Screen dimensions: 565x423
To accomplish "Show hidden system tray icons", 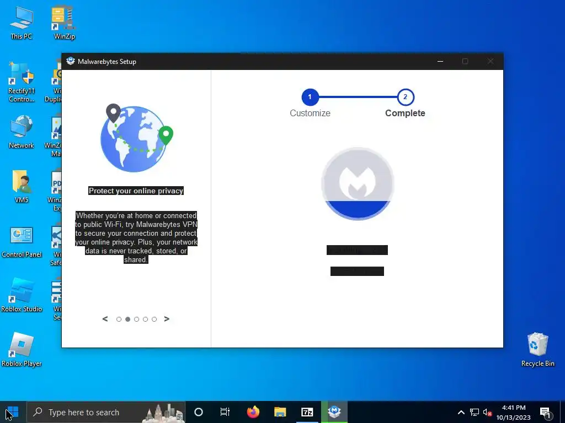I will 461,412.
